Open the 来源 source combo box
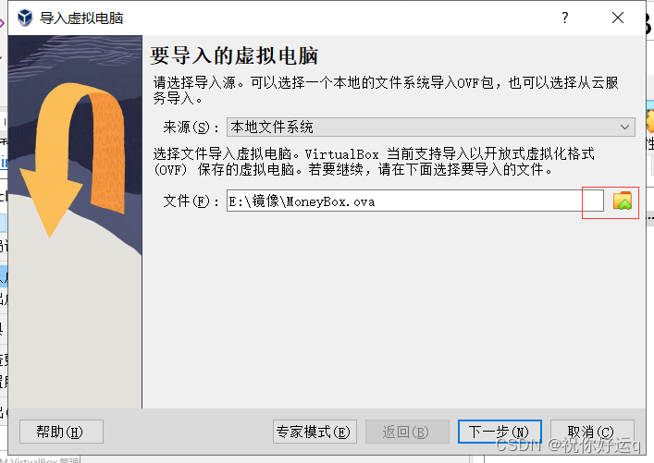Screen dimensions: 654x463 pos(431,128)
